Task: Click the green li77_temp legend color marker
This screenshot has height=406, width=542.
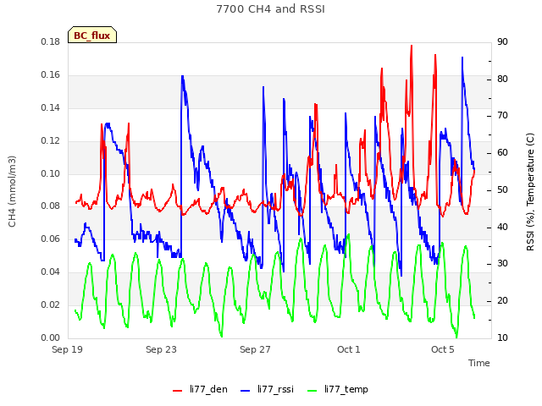Action: pyautogui.click(x=312, y=391)
